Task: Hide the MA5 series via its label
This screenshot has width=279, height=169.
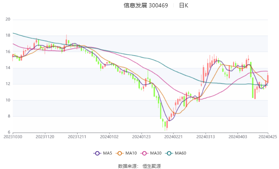Action: (107, 153)
